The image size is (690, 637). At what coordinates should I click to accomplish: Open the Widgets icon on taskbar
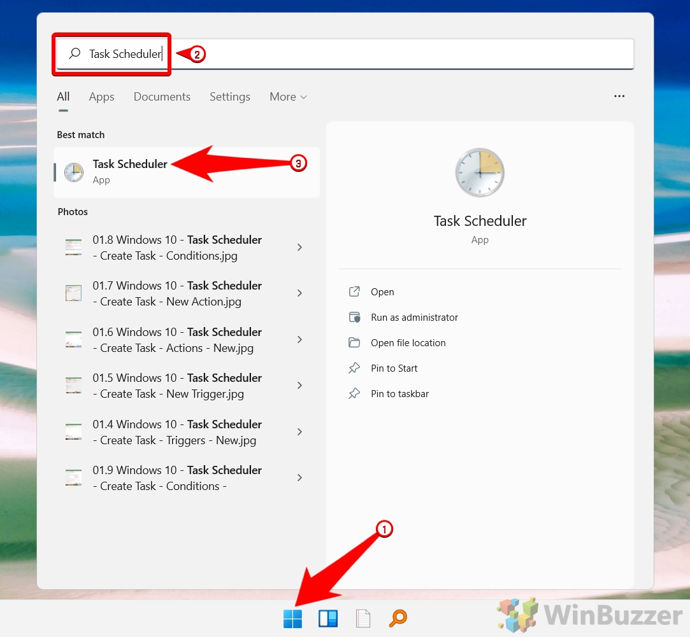(x=328, y=619)
